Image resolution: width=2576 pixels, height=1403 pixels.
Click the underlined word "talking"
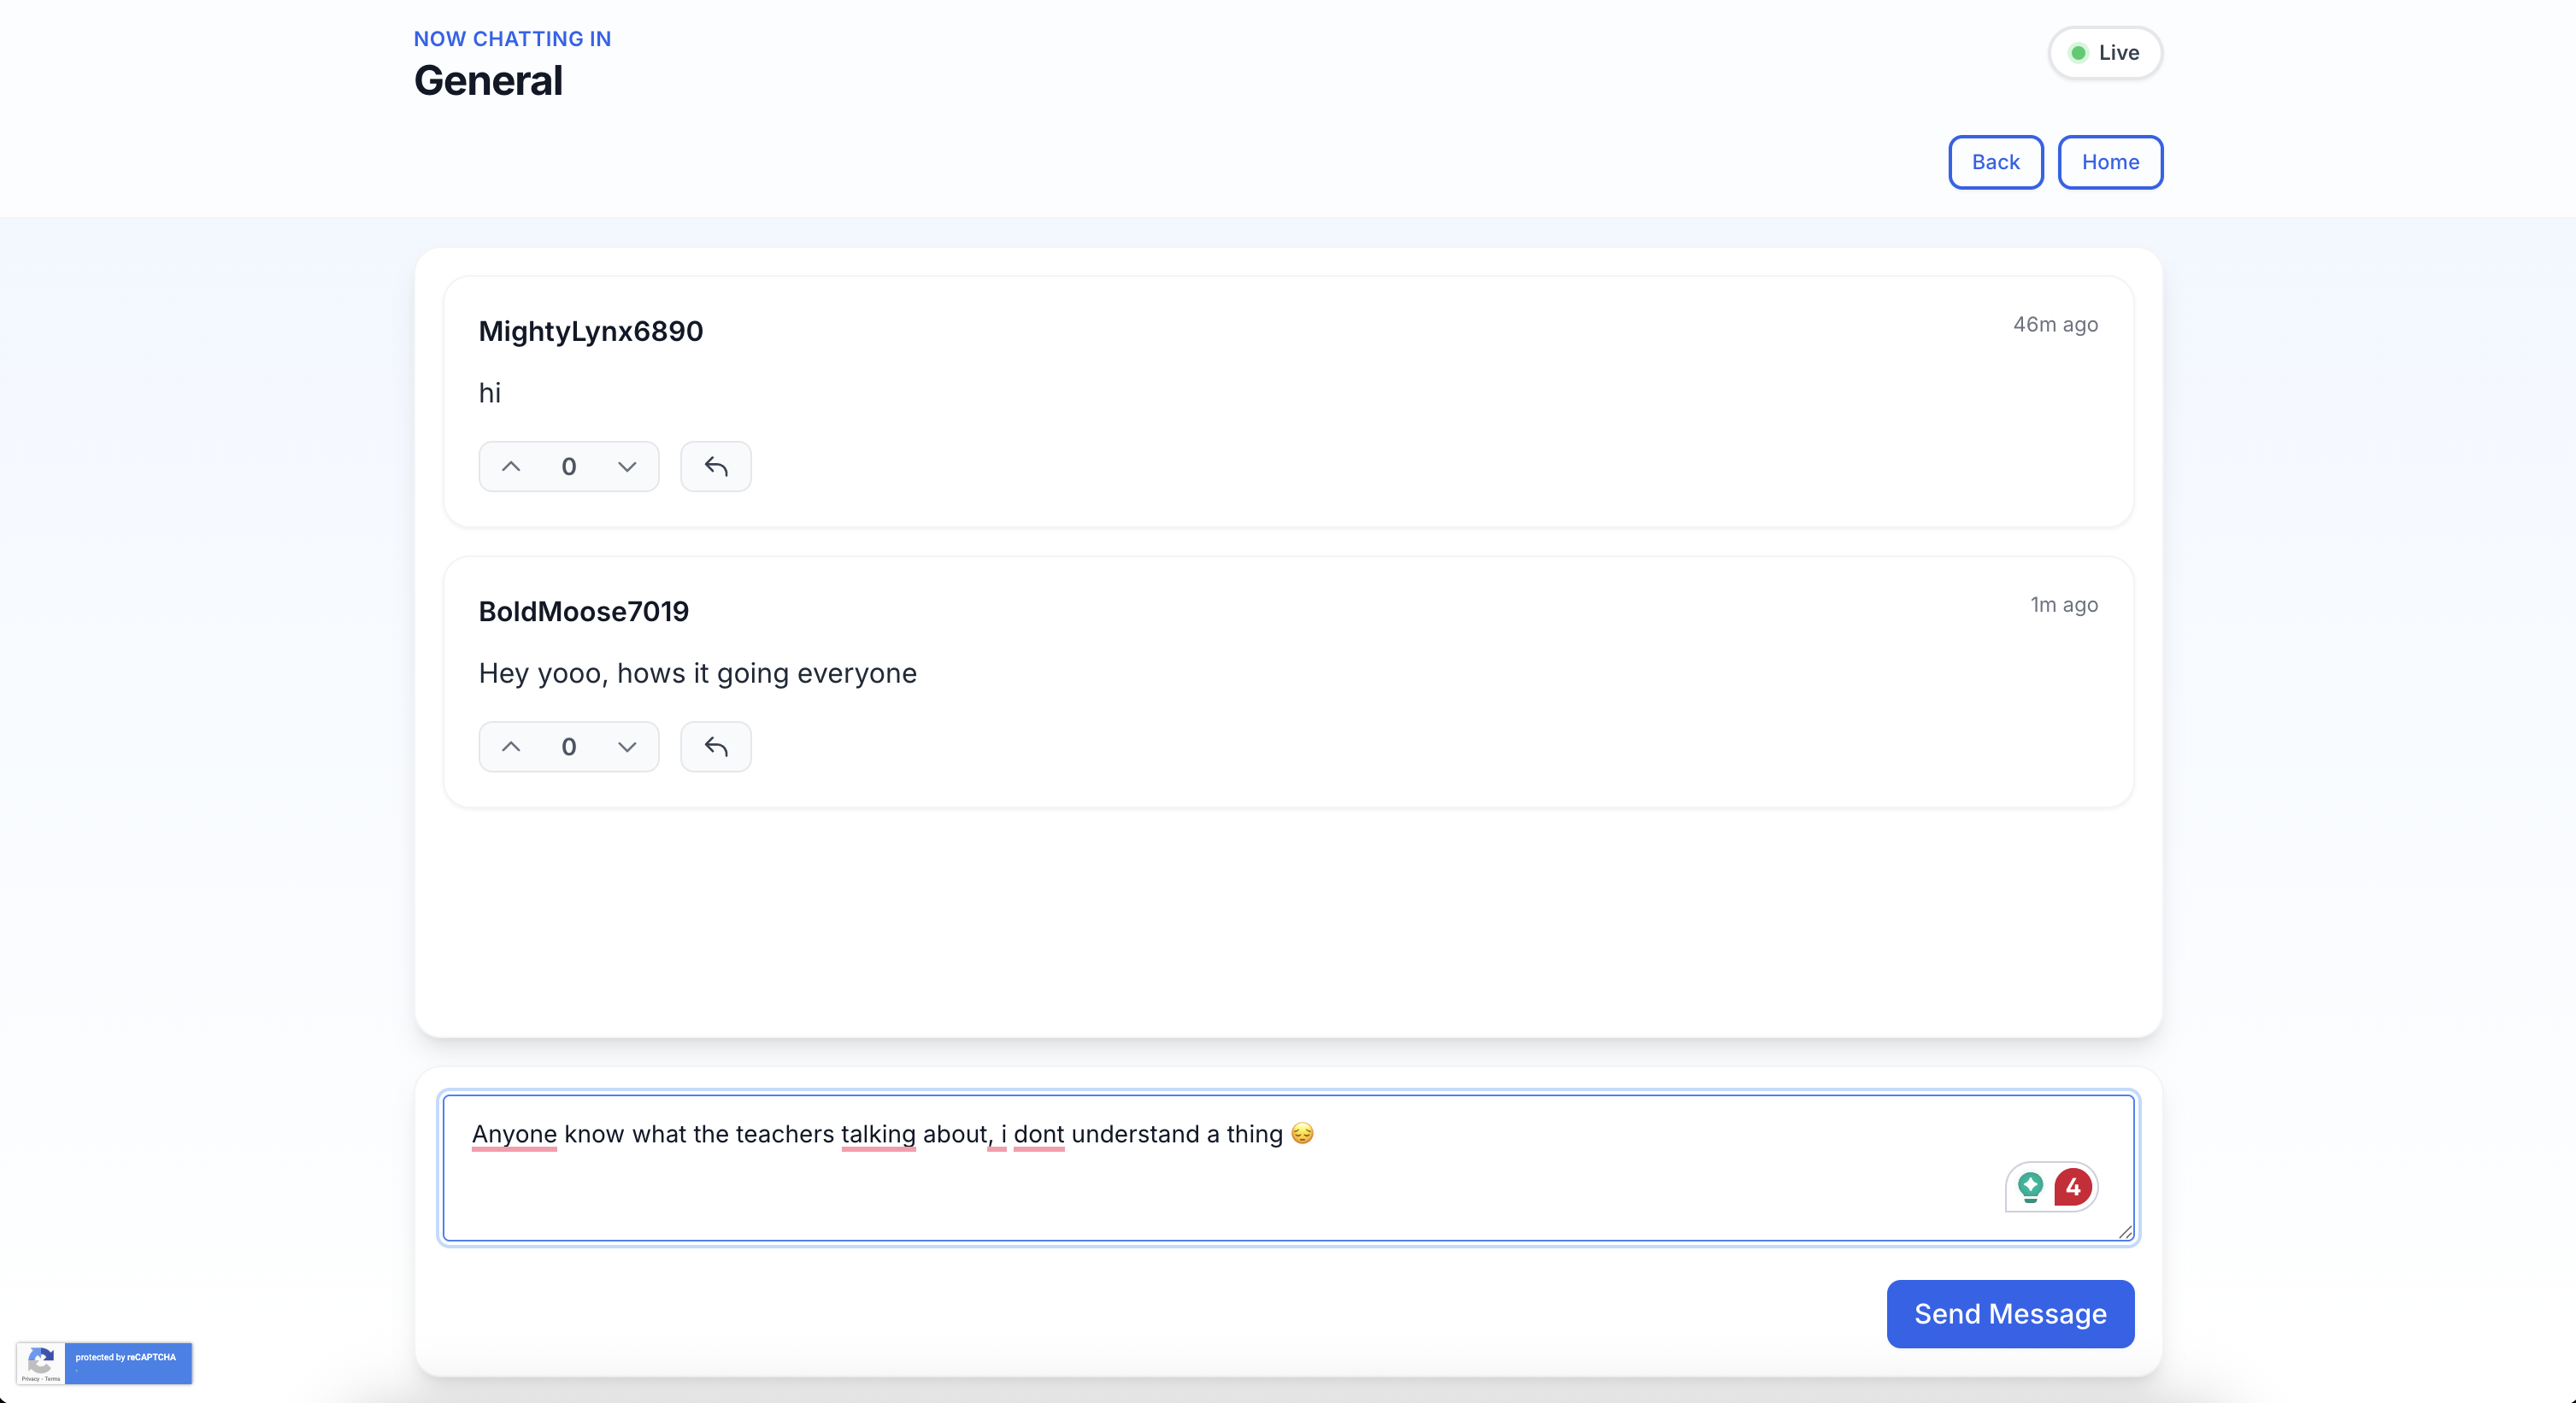tap(878, 1134)
